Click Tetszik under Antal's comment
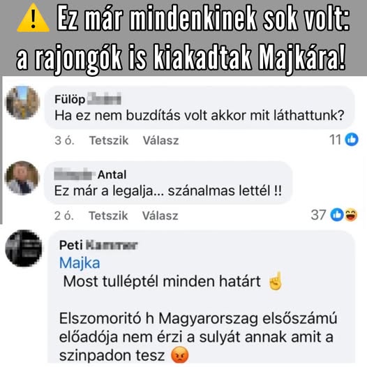Viewport: 367px width, 367px height. pos(108,216)
